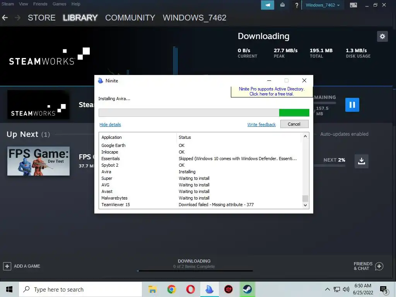Open the network tray icon
396x297 pixels.
337,289
